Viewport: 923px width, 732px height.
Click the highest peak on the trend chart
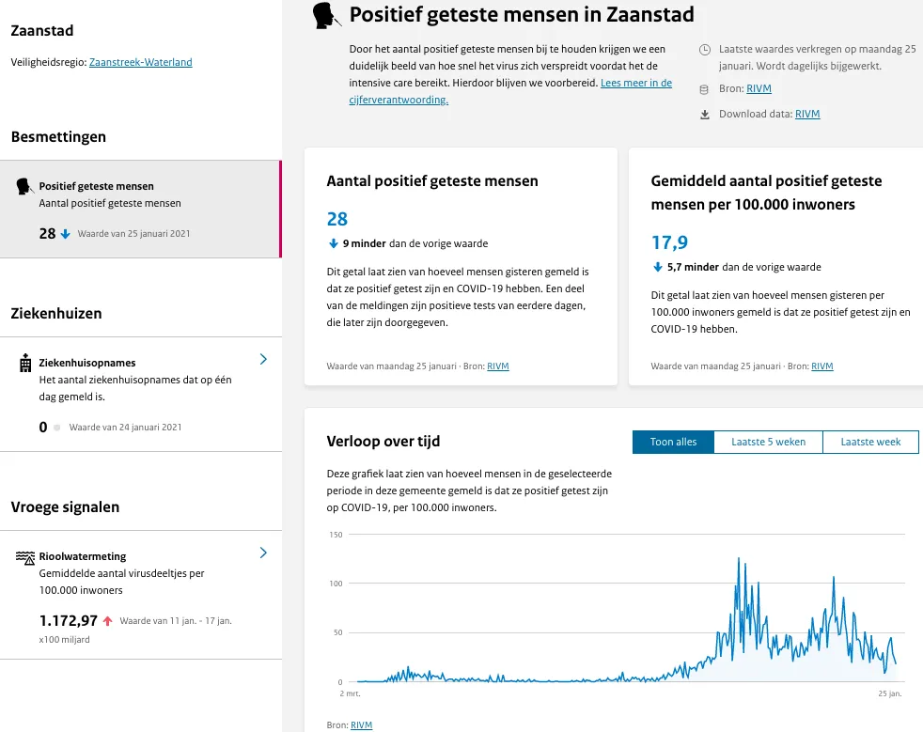pos(739,559)
